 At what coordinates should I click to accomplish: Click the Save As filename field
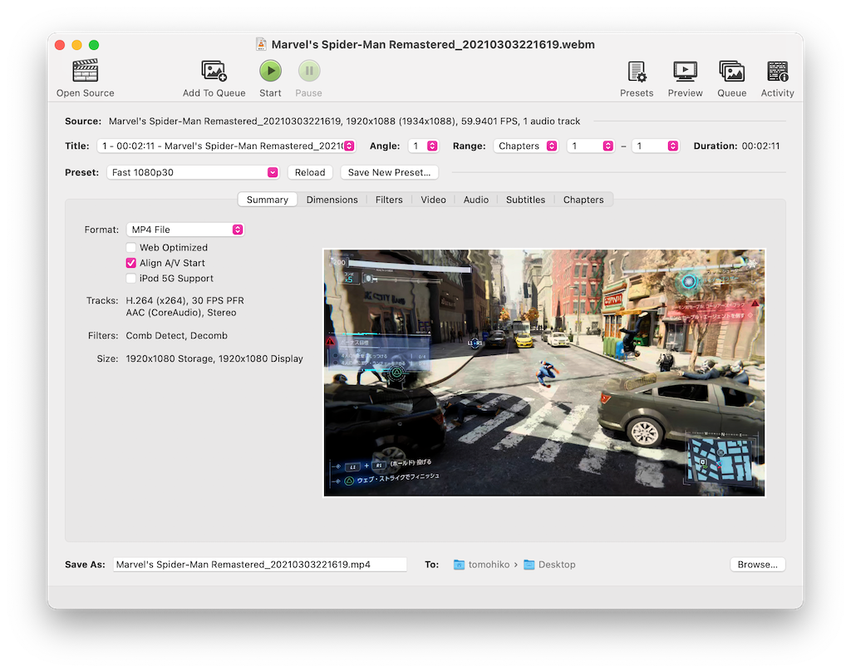click(260, 565)
